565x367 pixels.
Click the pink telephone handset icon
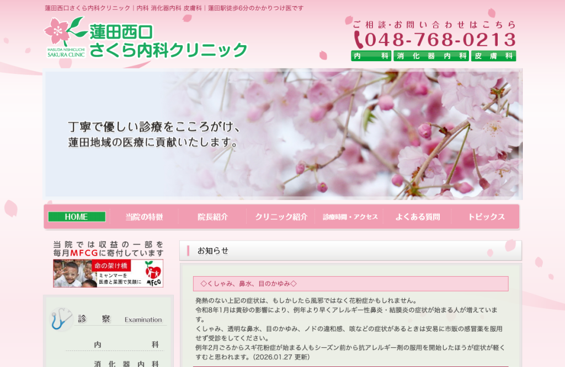[x=358, y=40]
